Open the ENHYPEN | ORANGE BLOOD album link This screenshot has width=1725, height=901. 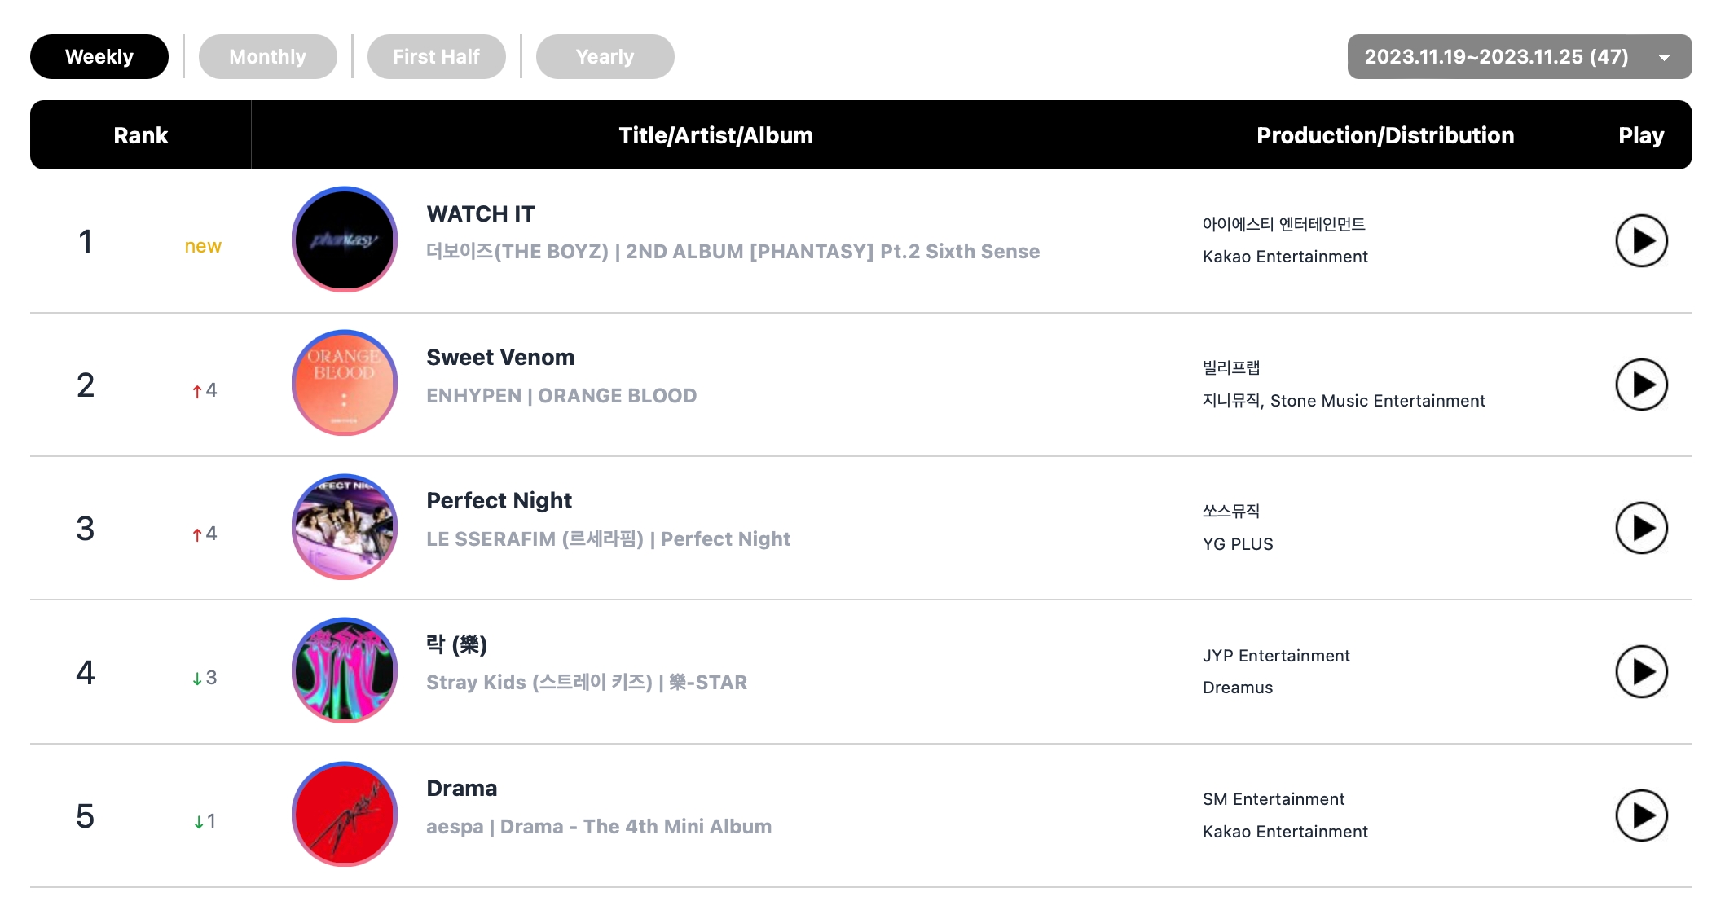tap(561, 396)
